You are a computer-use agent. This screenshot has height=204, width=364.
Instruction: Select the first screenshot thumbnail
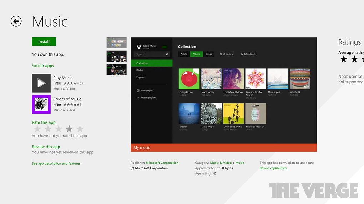pyautogui.click(x=116, y=43)
